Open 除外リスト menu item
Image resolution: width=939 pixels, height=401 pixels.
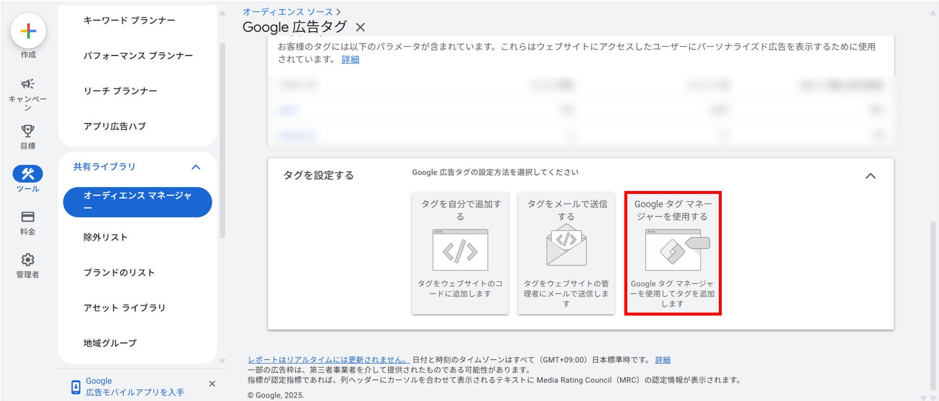point(106,237)
